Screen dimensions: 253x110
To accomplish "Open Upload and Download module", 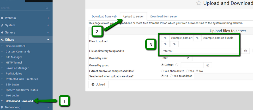I will coord(19,101).
